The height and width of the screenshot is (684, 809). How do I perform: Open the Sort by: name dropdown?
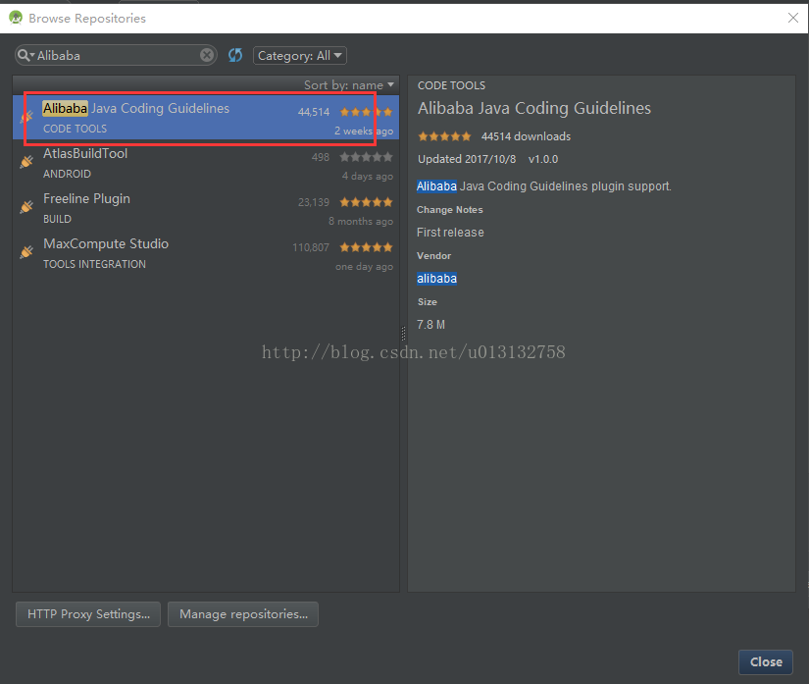(x=349, y=84)
